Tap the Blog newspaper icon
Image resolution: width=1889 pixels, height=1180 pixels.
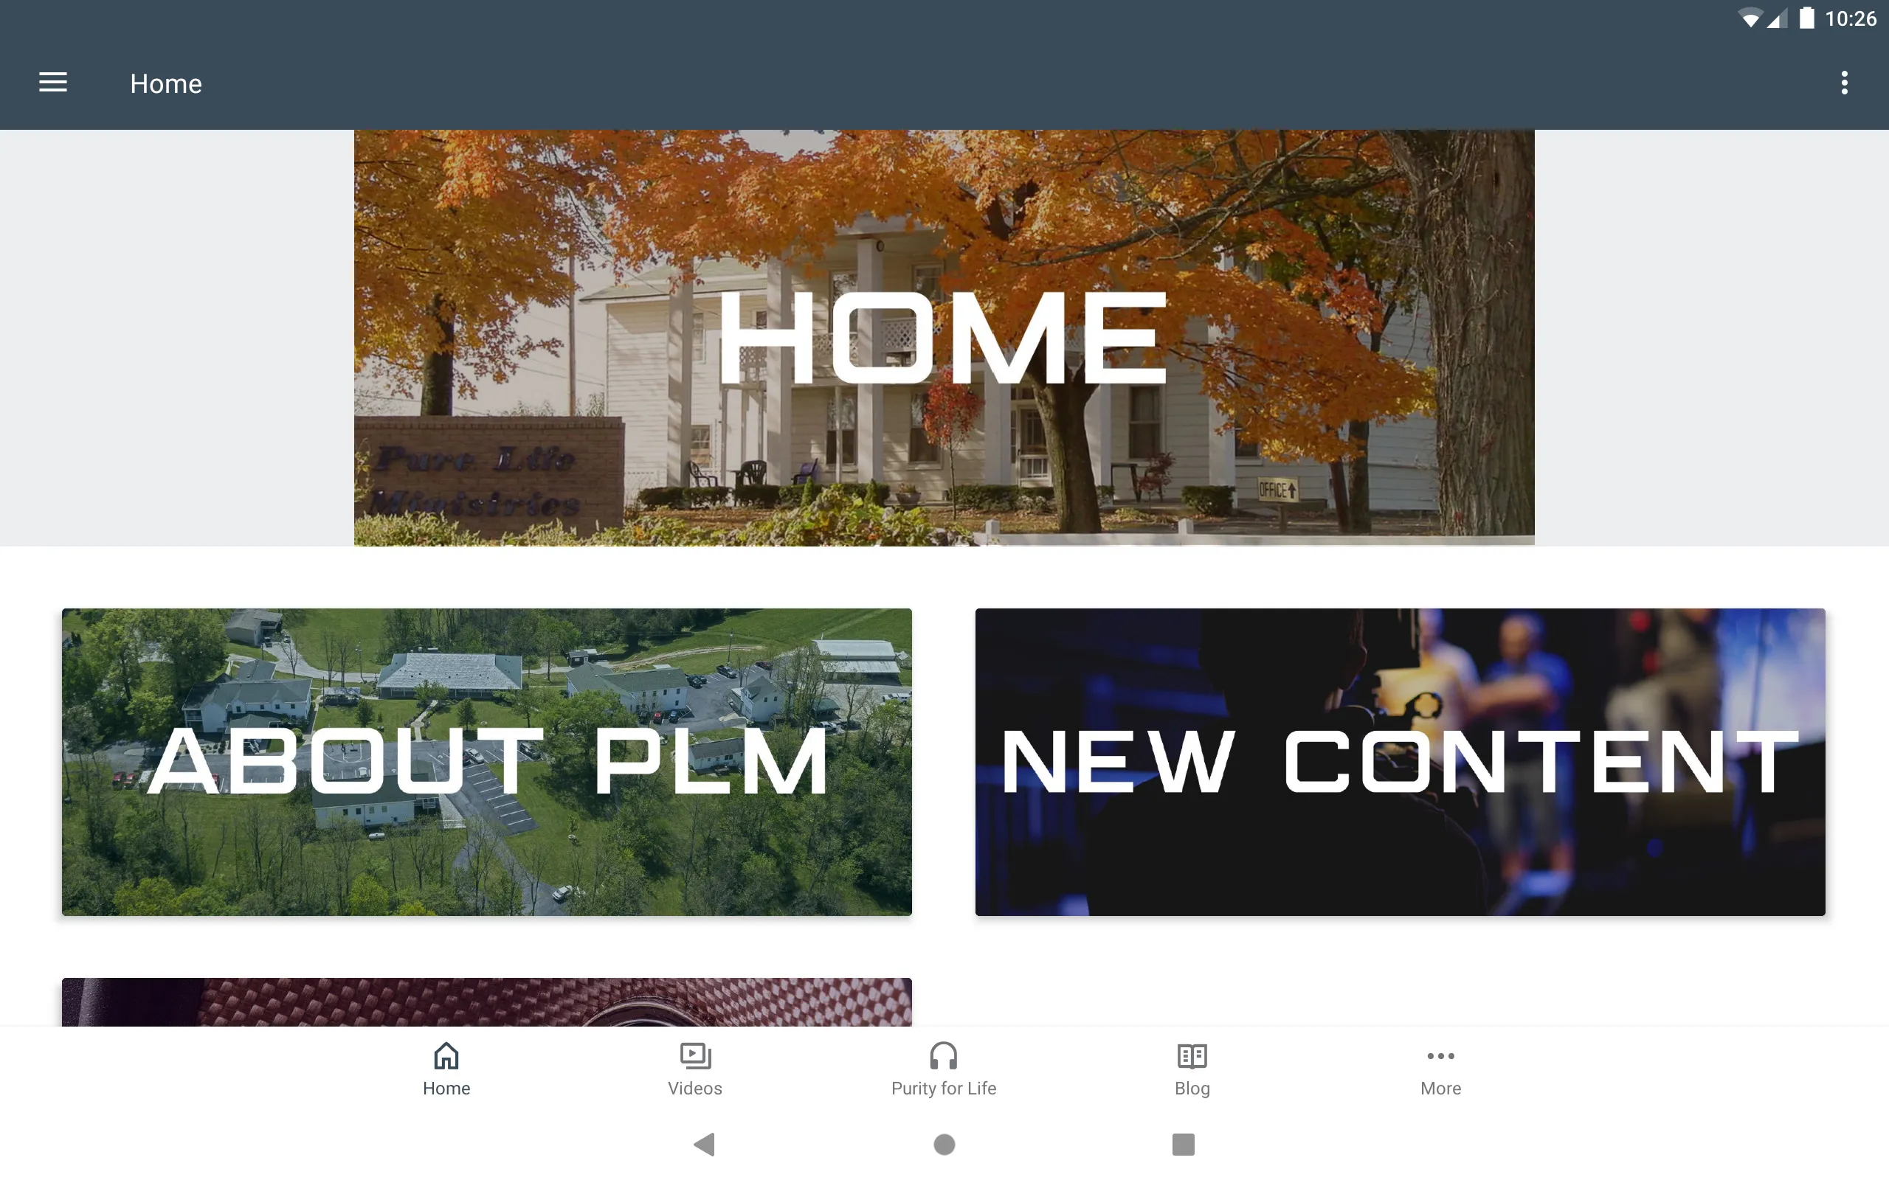(x=1192, y=1056)
